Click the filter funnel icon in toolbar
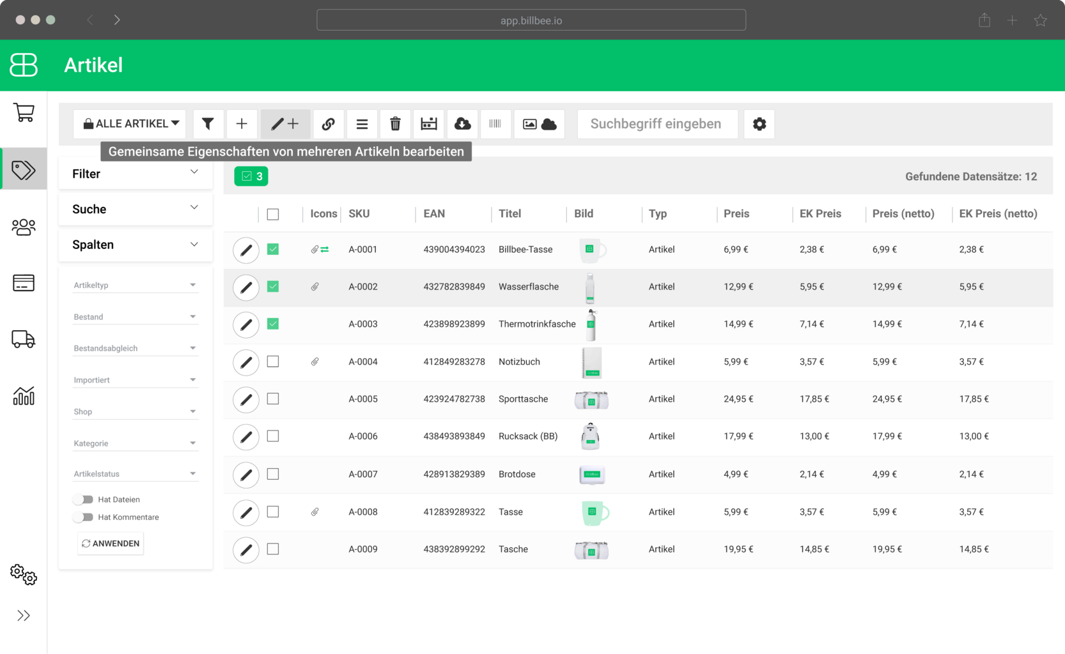The image size is (1065, 654). pyautogui.click(x=208, y=124)
